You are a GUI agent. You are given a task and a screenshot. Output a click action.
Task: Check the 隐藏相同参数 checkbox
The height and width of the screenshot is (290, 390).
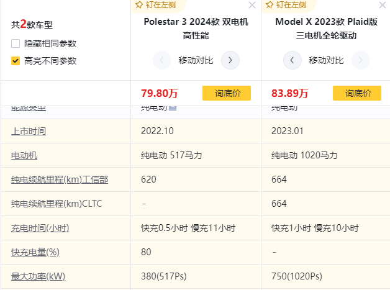coord(16,43)
